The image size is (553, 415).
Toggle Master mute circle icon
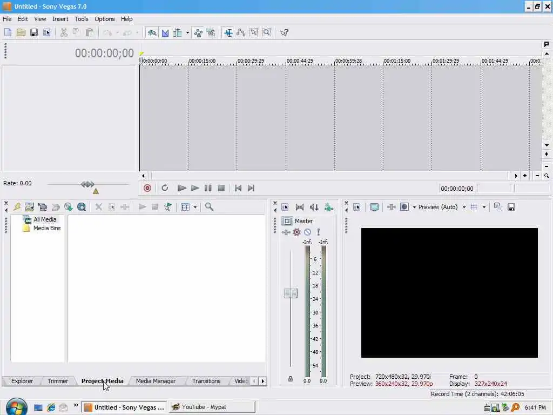pyautogui.click(x=307, y=232)
